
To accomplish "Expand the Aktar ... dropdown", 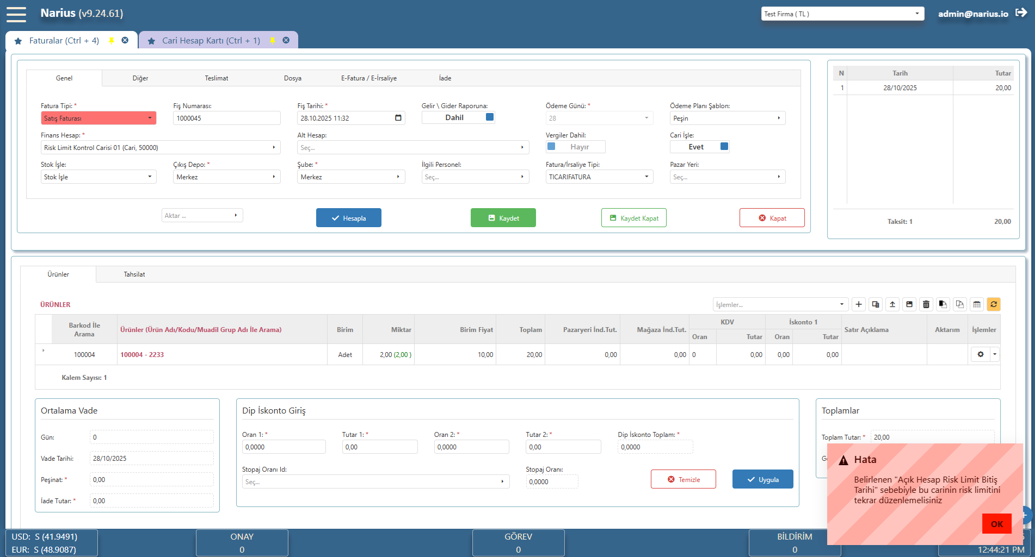I will click(202, 215).
